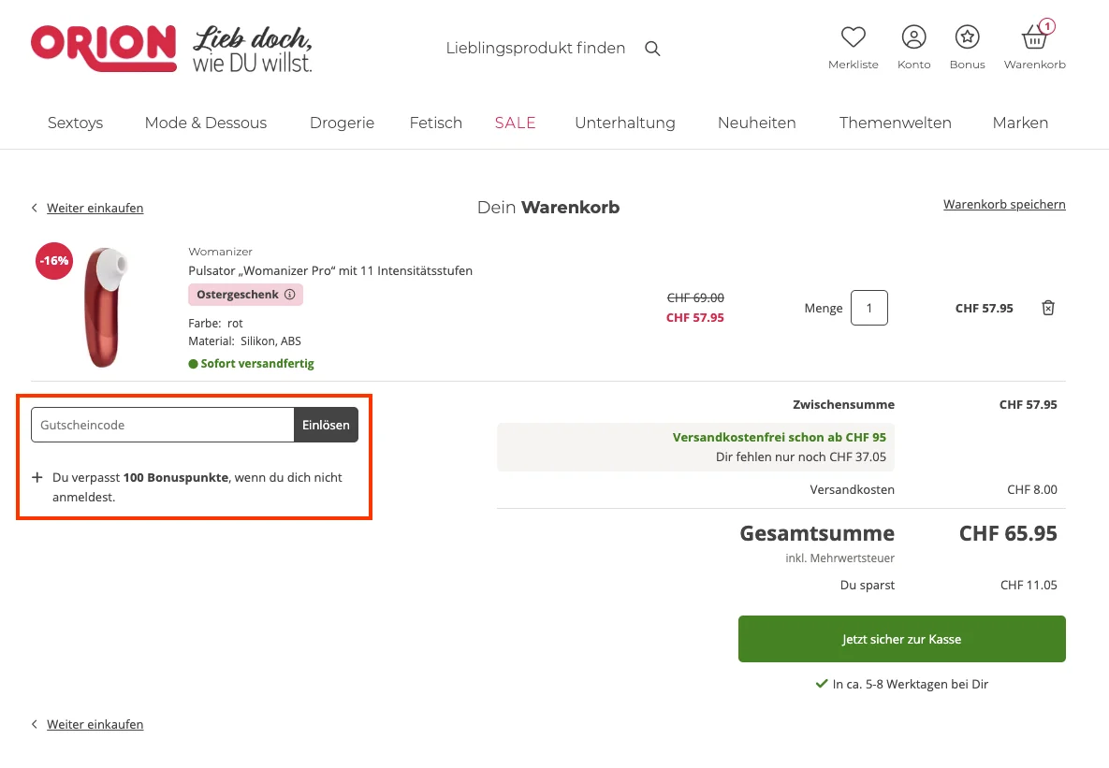Screen dimensions: 1109x768
Task: Start search via magnifier icon
Action: coord(652,49)
